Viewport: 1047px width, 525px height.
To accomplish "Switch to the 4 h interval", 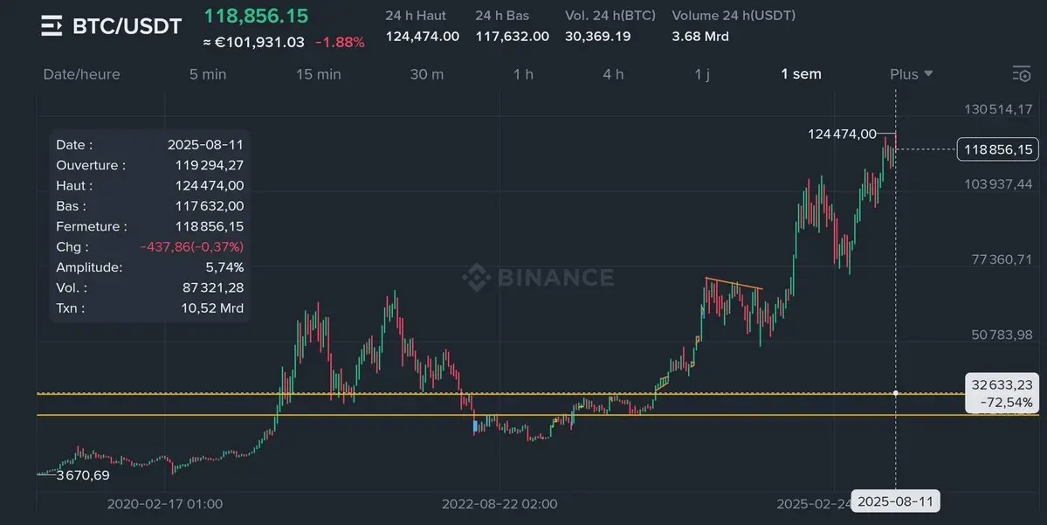I will coord(613,74).
